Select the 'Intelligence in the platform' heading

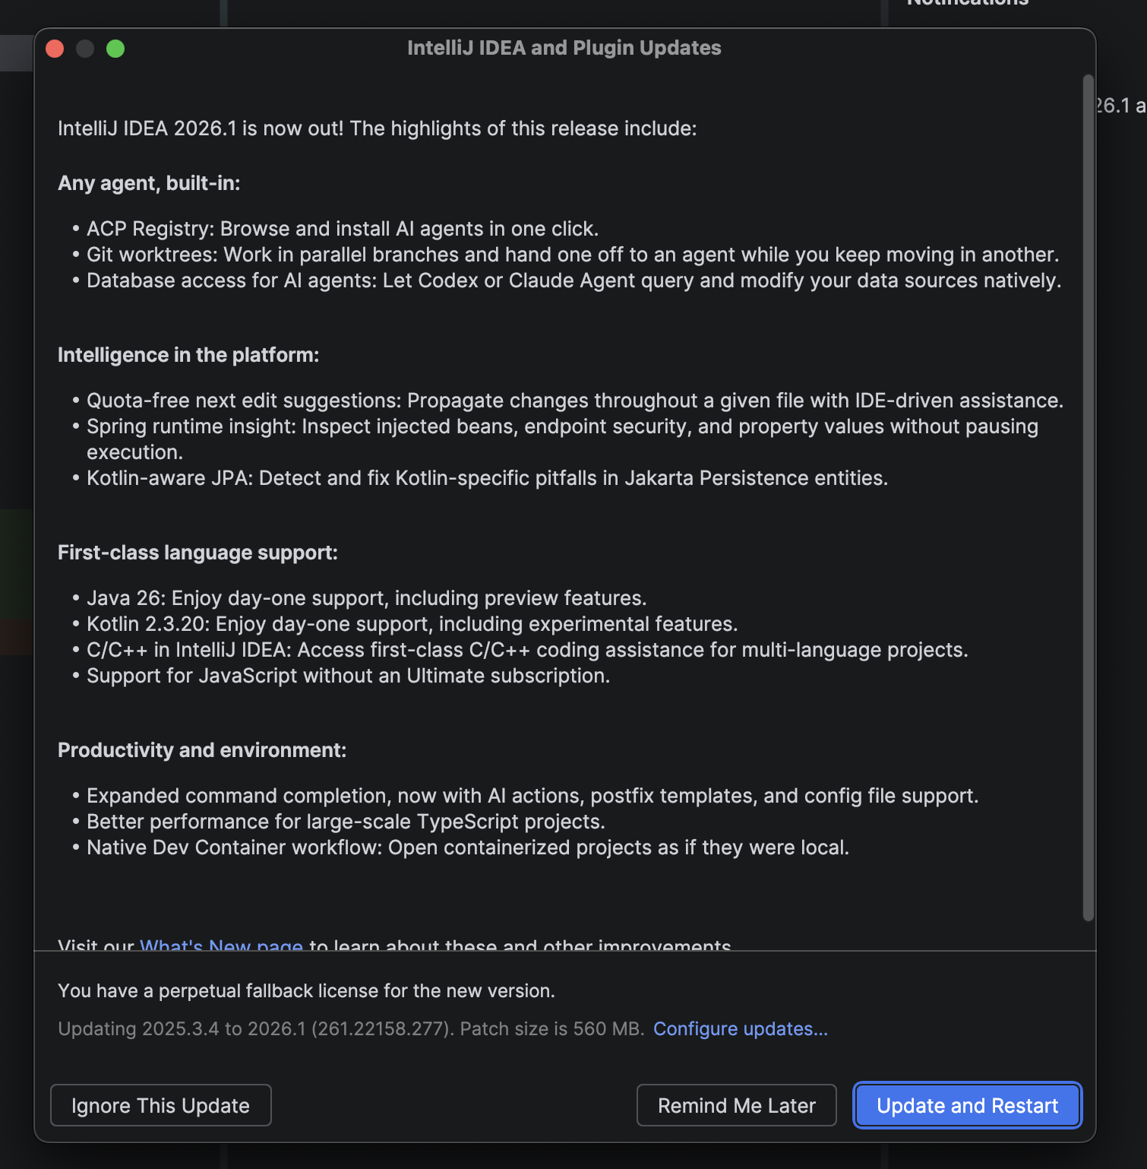pyautogui.click(x=187, y=354)
